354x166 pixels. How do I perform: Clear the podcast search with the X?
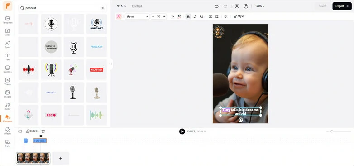click(102, 8)
